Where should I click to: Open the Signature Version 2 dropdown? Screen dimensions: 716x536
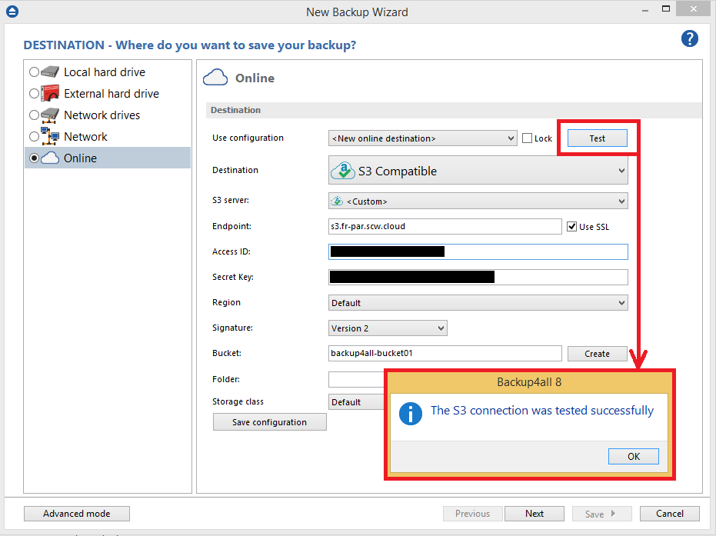(388, 328)
